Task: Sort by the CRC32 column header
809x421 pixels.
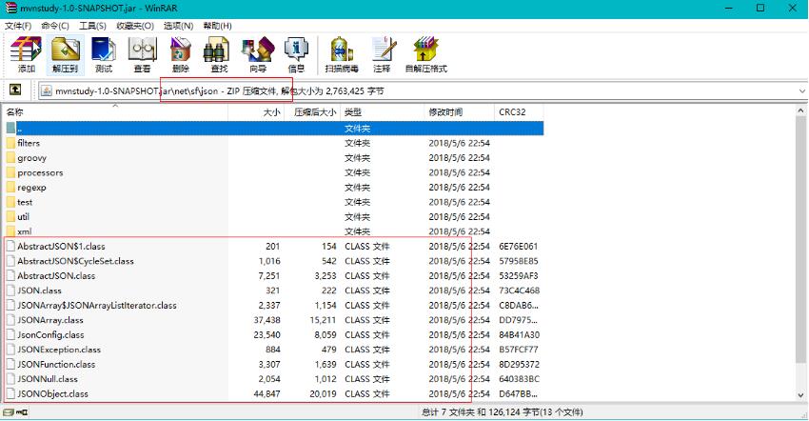Action: pos(519,112)
